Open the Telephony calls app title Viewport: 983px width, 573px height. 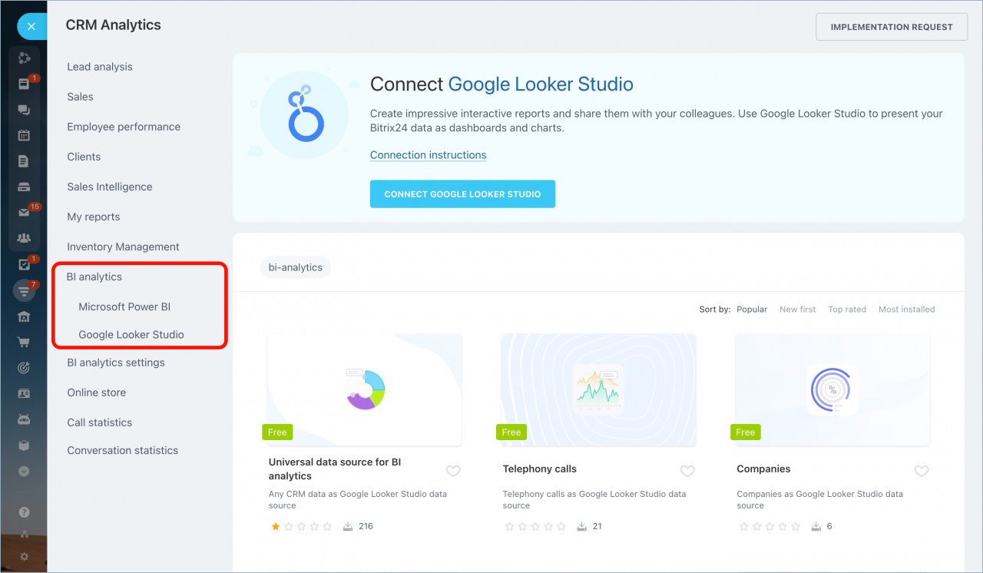[540, 469]
